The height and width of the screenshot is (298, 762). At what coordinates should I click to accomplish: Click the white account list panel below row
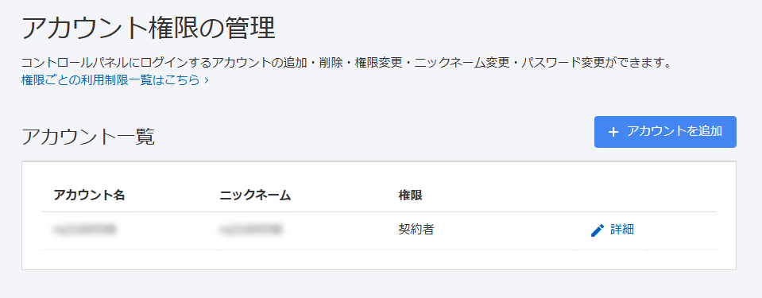pos(379,260)
